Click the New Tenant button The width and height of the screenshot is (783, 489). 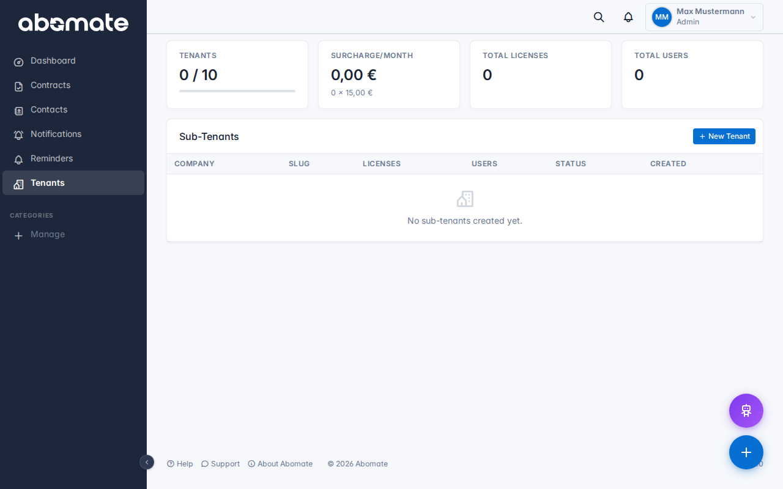tap(724, 136)
